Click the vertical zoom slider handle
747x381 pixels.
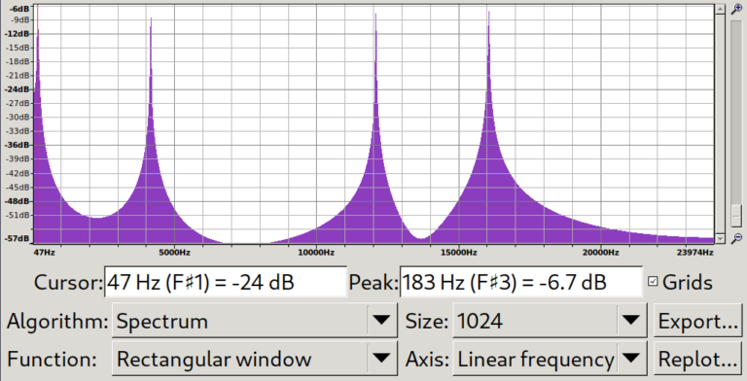tap(736, 215)
